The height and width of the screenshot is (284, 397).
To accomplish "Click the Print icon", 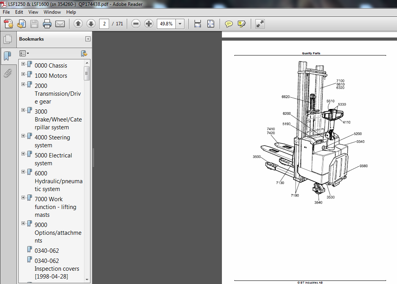I will [x=47, y=24].
